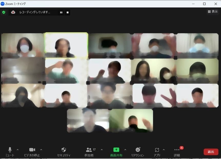Viewport: 221px width, 159px height.
Task: Open the リアクション emoji panel
Action: (138, 152)
